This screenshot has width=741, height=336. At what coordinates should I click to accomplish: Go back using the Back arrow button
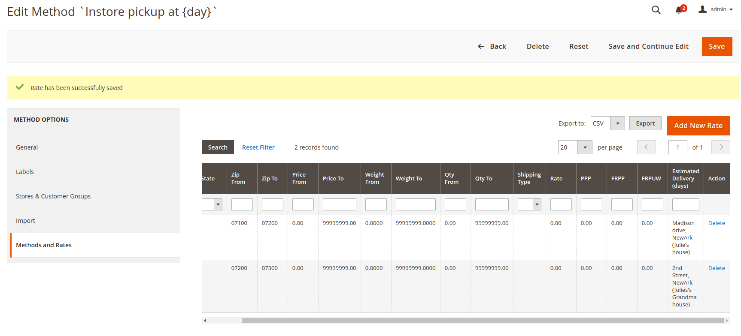click(492, 46)
